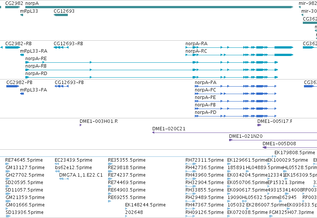Select the norpA-RC transcript label

196,51
